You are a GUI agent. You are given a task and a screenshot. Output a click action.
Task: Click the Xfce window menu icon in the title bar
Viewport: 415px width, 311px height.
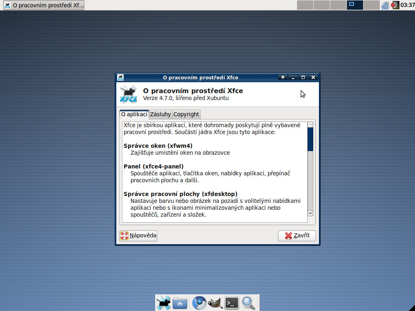tap(120, 77)
